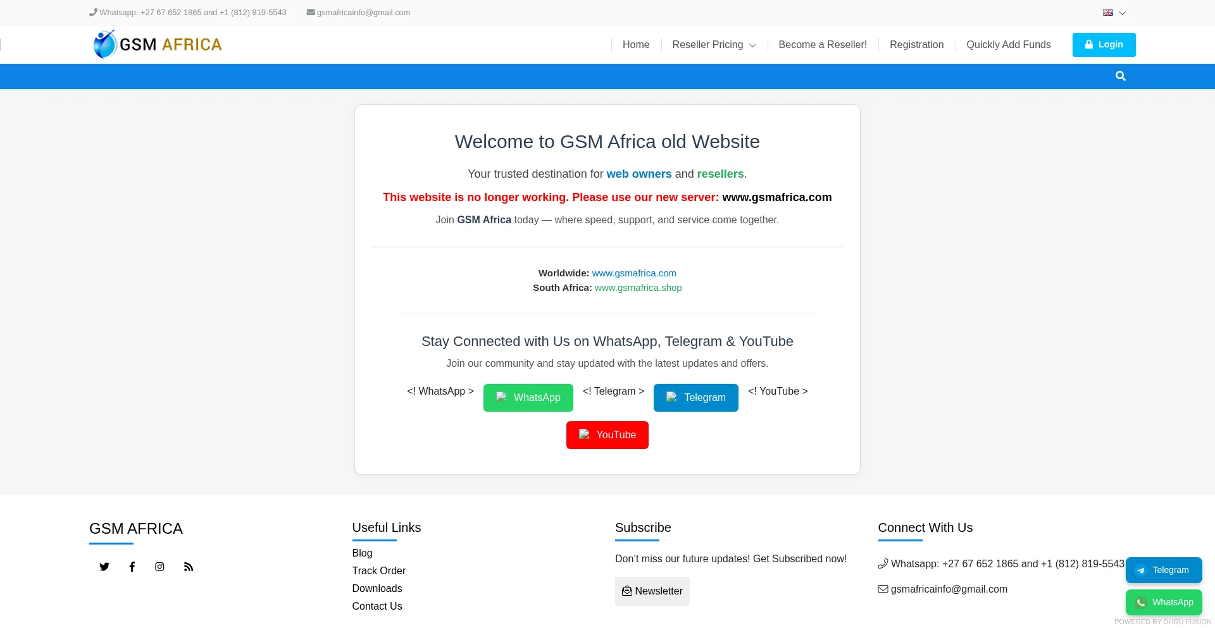Open the Reseller Pricing menu label

(707, 45)
